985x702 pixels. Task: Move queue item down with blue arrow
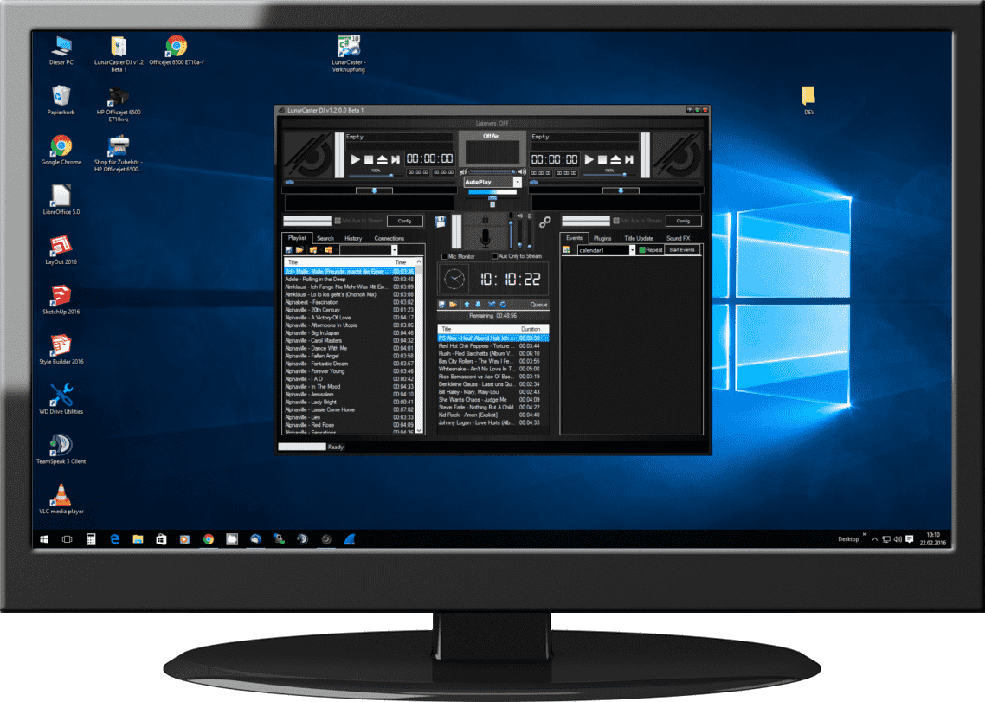[x=478, y=304]
